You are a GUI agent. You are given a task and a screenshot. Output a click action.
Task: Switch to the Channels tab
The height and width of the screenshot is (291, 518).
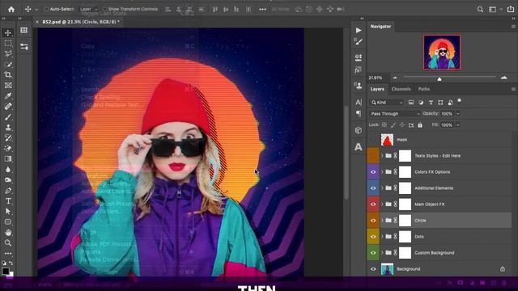[401, 89]
